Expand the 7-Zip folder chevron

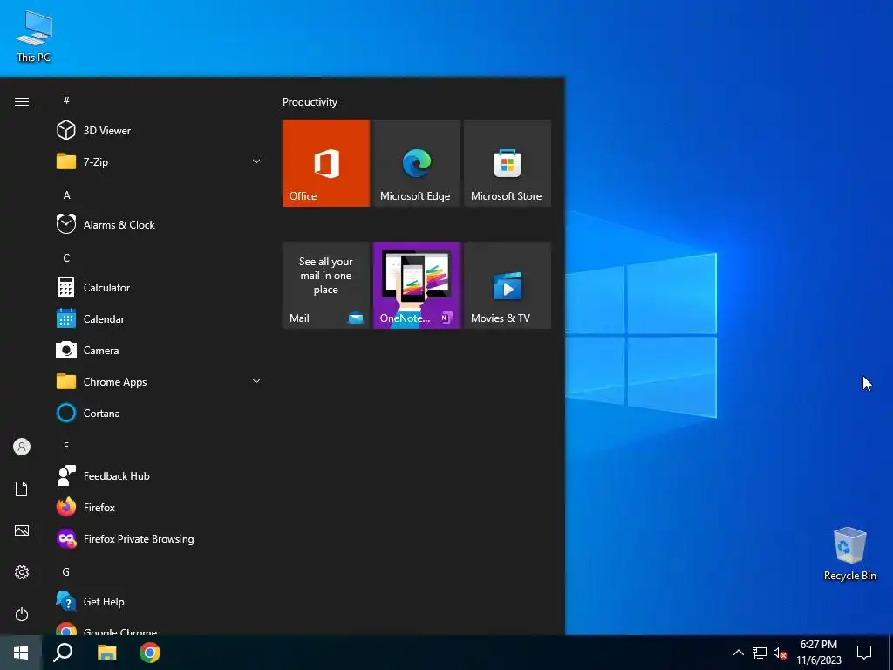(256, 161)
